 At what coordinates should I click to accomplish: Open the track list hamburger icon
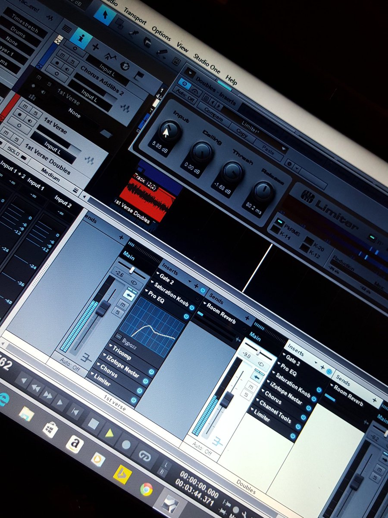pyautogui.click(x=66, y=28)
